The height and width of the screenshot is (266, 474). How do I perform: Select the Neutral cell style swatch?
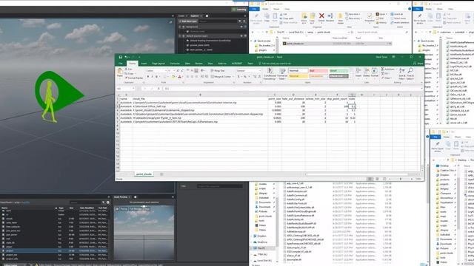coord(298,76)
